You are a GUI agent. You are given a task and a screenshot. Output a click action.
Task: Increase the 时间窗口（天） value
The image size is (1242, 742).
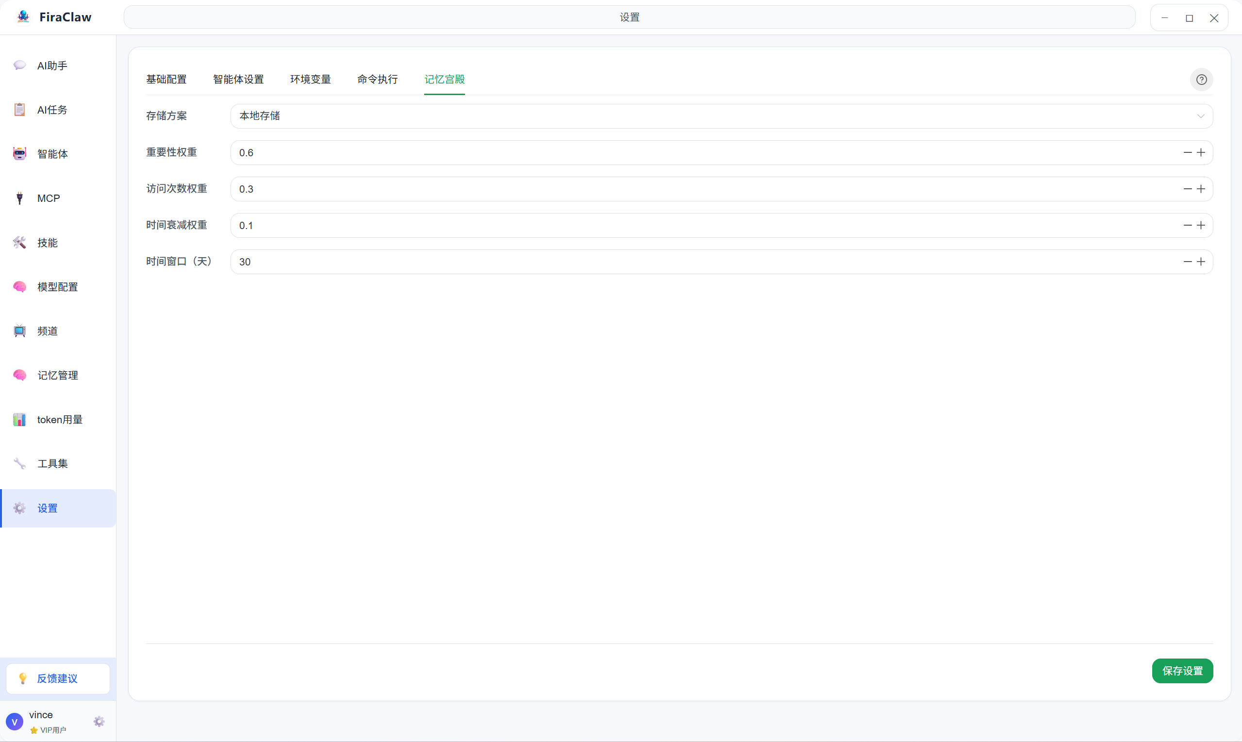point(1201,262)
